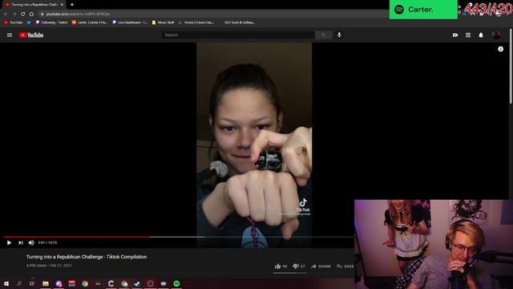
Task: Go back in browser history
Action: coord(6,14)
